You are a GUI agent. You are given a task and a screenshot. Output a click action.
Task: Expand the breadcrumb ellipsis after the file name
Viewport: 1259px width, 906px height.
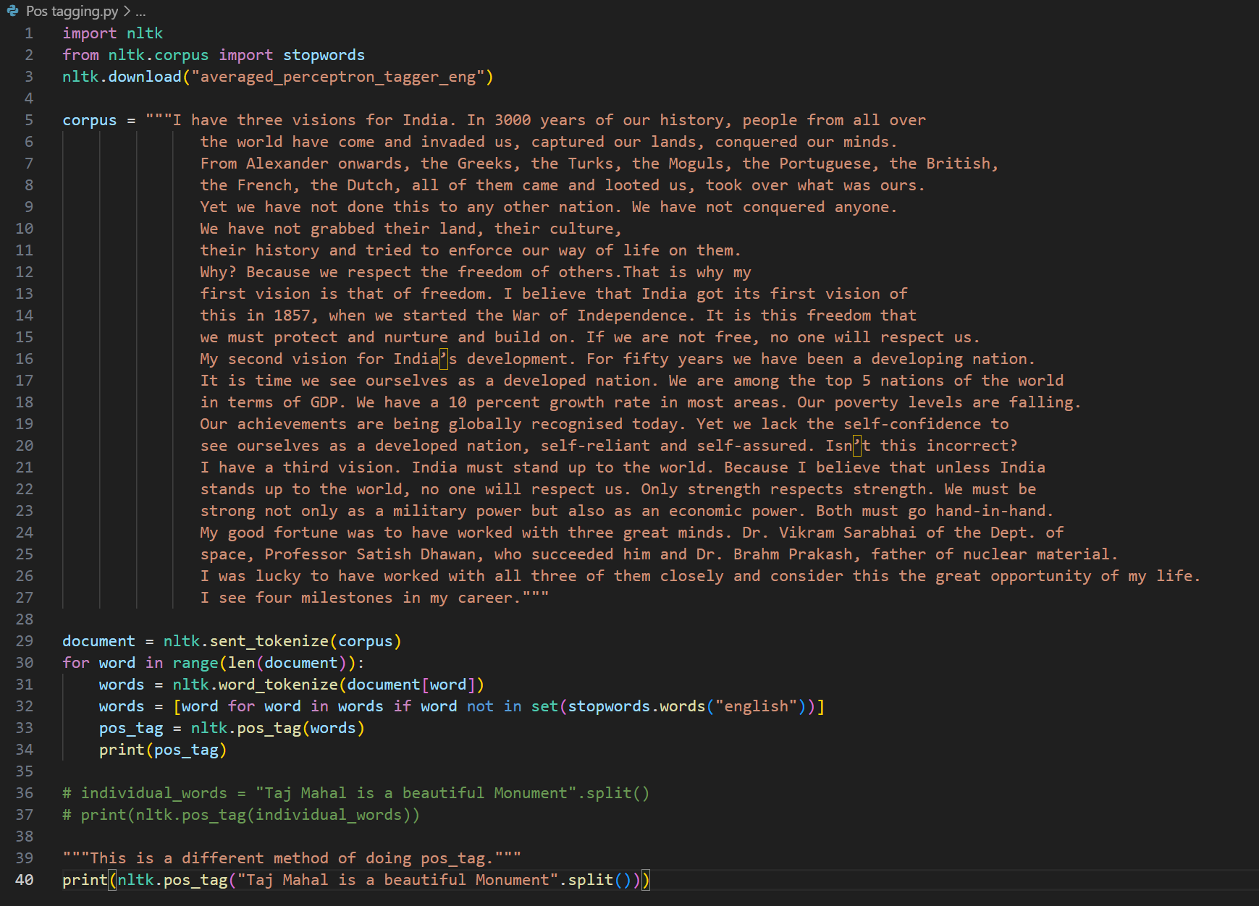tap(140, 12)
